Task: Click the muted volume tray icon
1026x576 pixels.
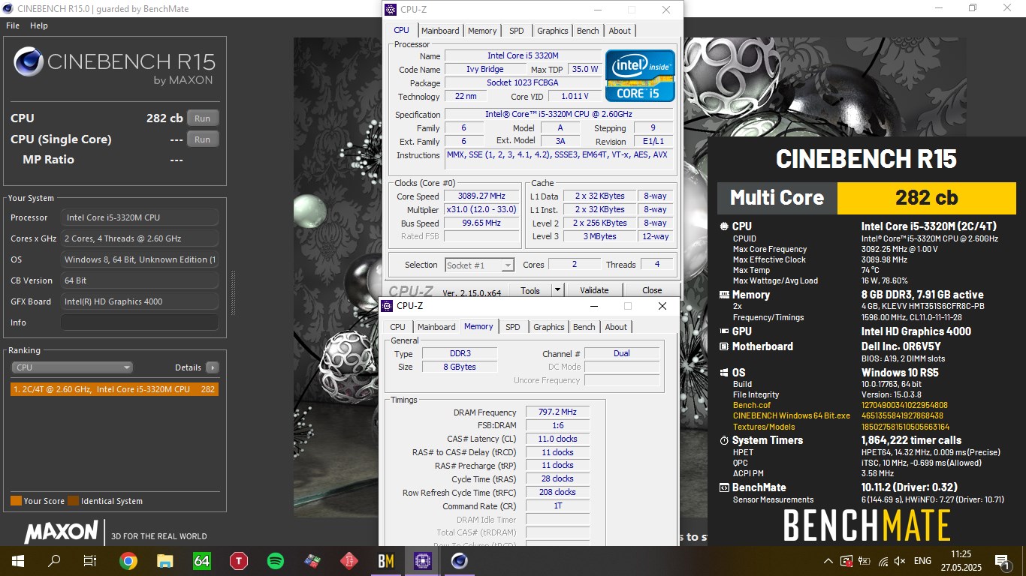Action: pos(900,561)
